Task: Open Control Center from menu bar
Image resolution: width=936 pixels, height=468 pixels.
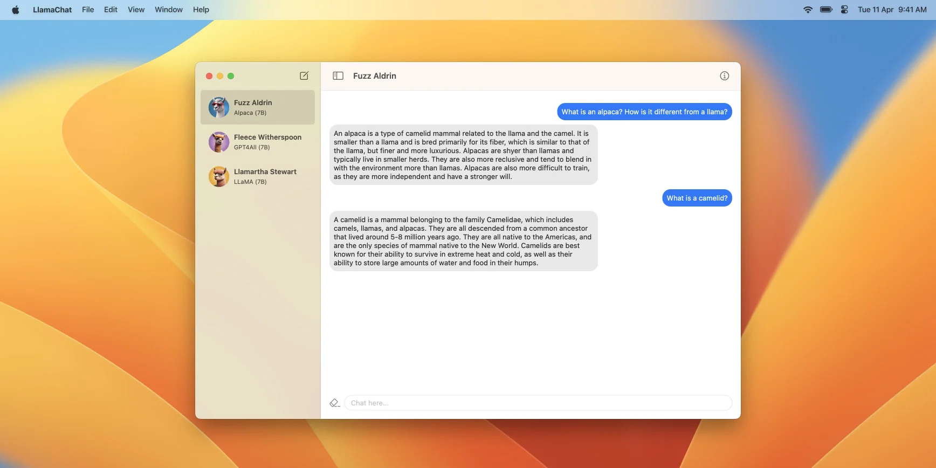Action: tap(844, 10)
